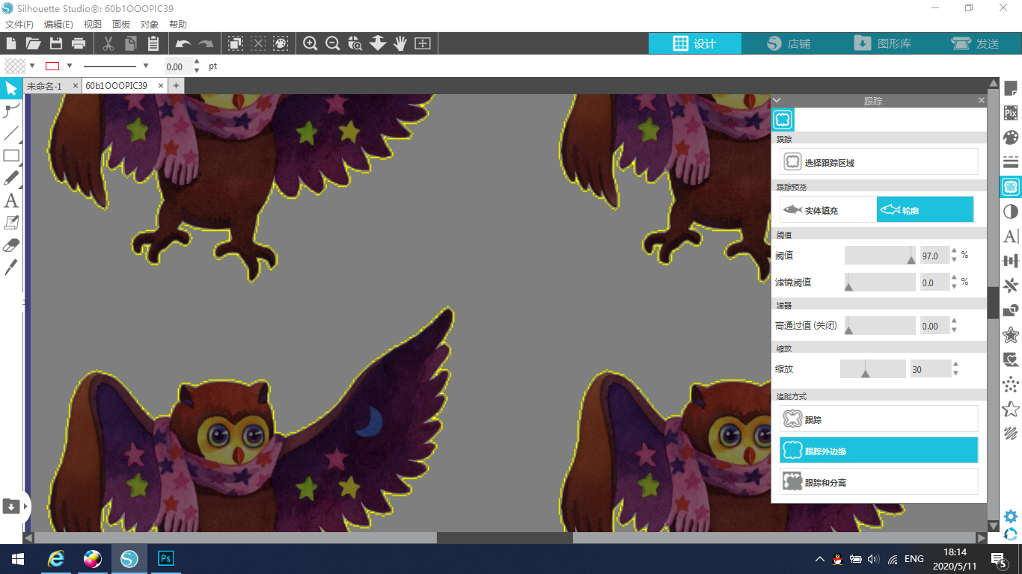Select the arrow Select tool
Image resolution: width=1022 pixels, height=574 pixels.
(11, 89)
